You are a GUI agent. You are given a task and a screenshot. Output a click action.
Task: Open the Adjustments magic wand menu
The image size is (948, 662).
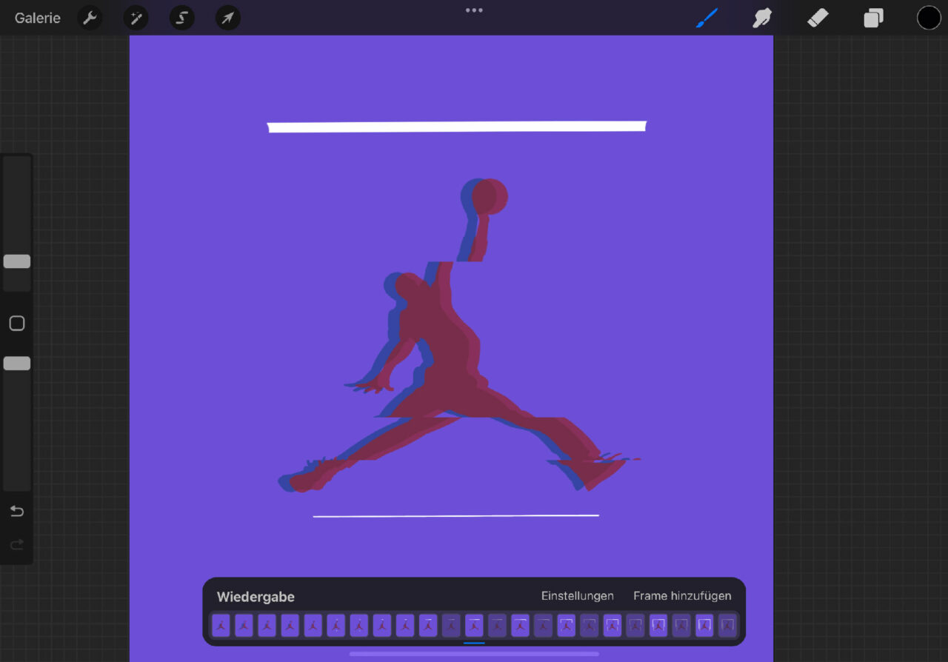coord(136,18)
